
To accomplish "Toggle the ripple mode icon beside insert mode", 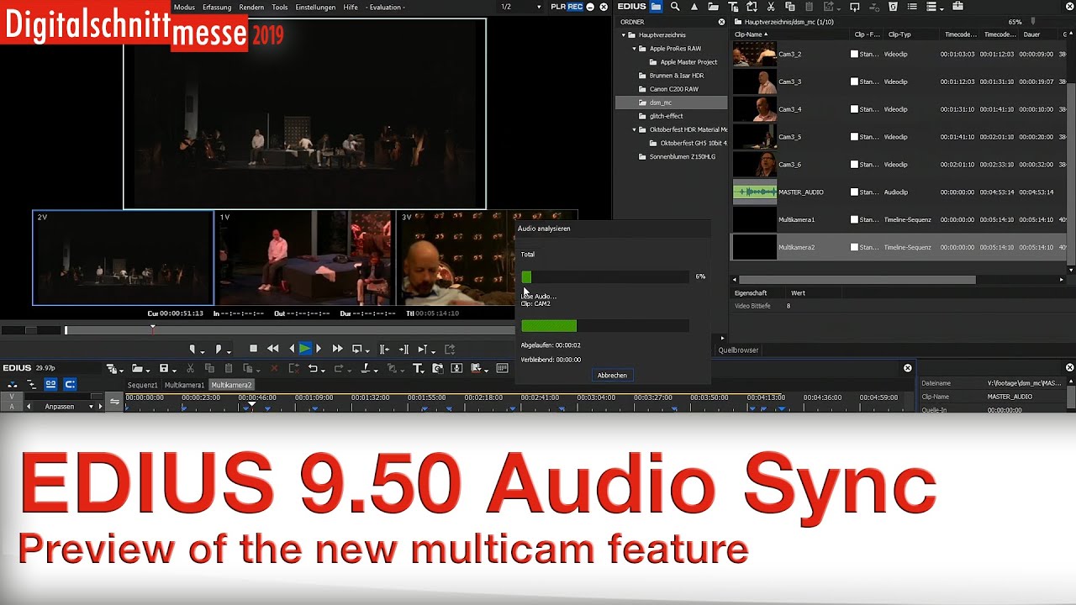I will pos(31,384).
